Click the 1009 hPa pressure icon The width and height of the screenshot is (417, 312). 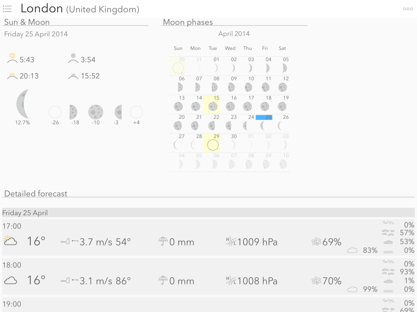coord(231,241)
